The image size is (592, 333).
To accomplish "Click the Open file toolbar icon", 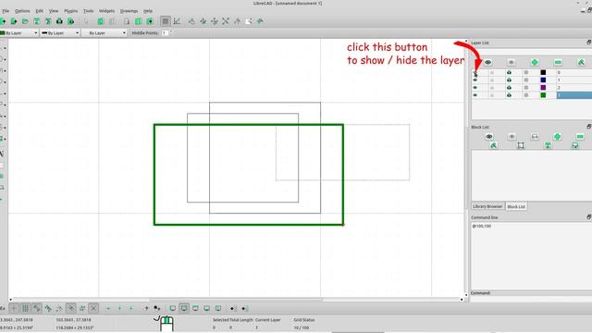I will pyautogui.click(x=25, y=21).
